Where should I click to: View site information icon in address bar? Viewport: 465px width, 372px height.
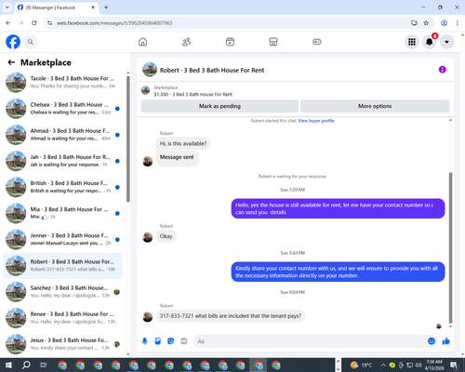tap(49, 23)
